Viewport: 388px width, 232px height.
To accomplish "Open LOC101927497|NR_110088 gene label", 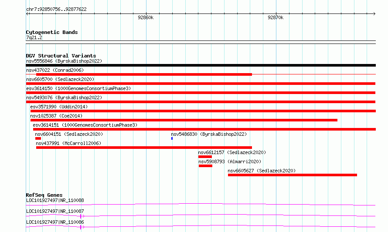I will click(x=55, y=200).
